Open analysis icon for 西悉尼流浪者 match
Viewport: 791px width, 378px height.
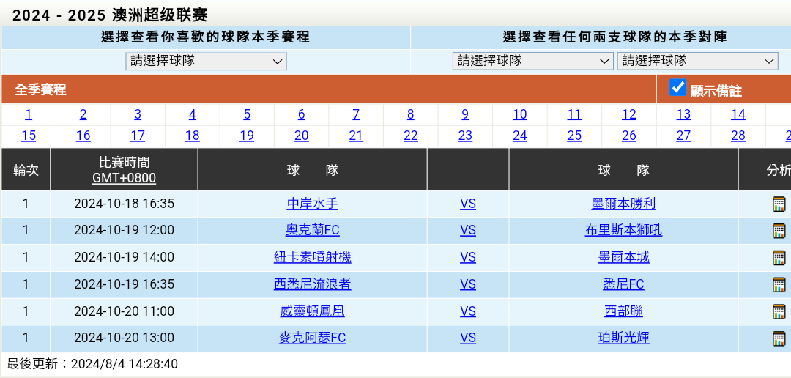click(x=779, y=285)
